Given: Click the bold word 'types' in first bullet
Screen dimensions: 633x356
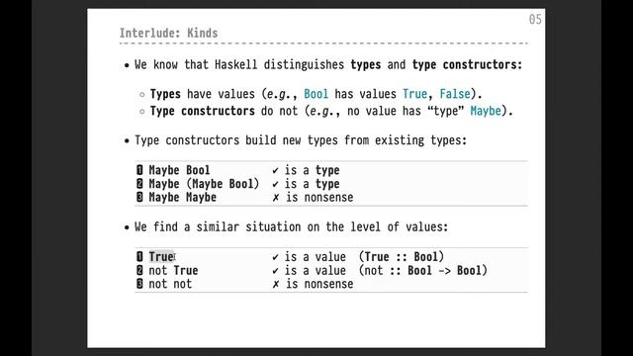Looking at the screenshot, I should pos(365,65).
